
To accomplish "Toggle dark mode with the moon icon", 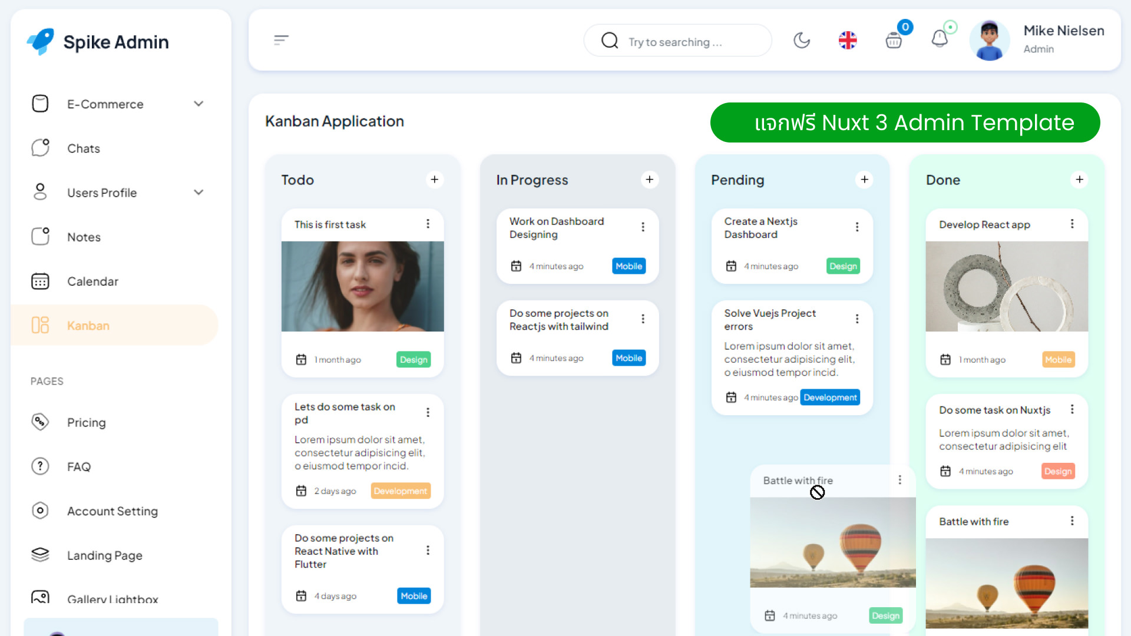I will [x=802, y=40].
